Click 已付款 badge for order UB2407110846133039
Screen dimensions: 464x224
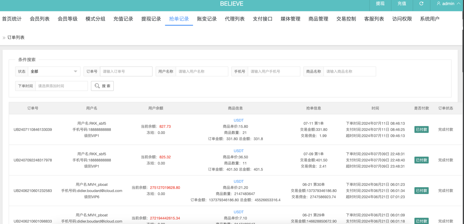pos(421,129)
